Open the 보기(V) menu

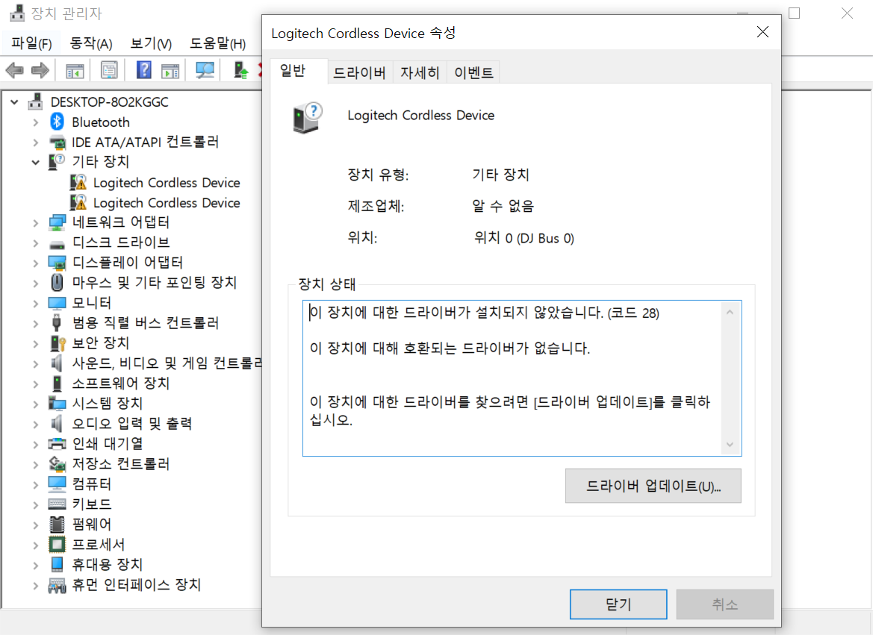click(x=150, y=43)
